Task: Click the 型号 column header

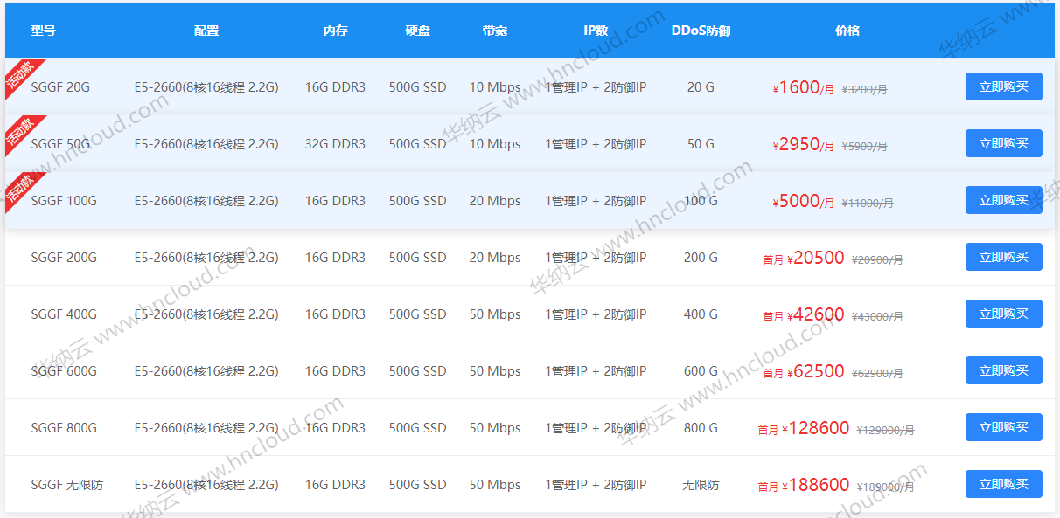Action: pyautogui.click(x=43, y=31)
